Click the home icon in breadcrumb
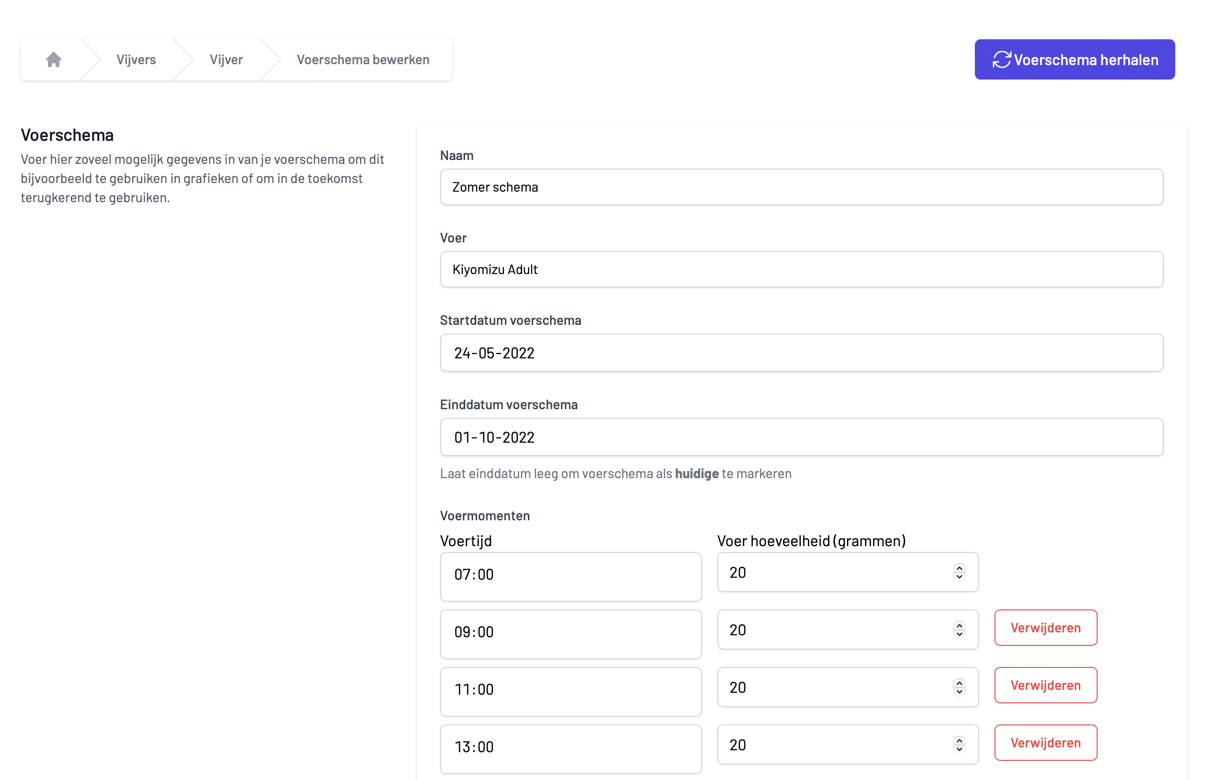The height and width of the screenshot is (780, 1217). tap(54, 60)
